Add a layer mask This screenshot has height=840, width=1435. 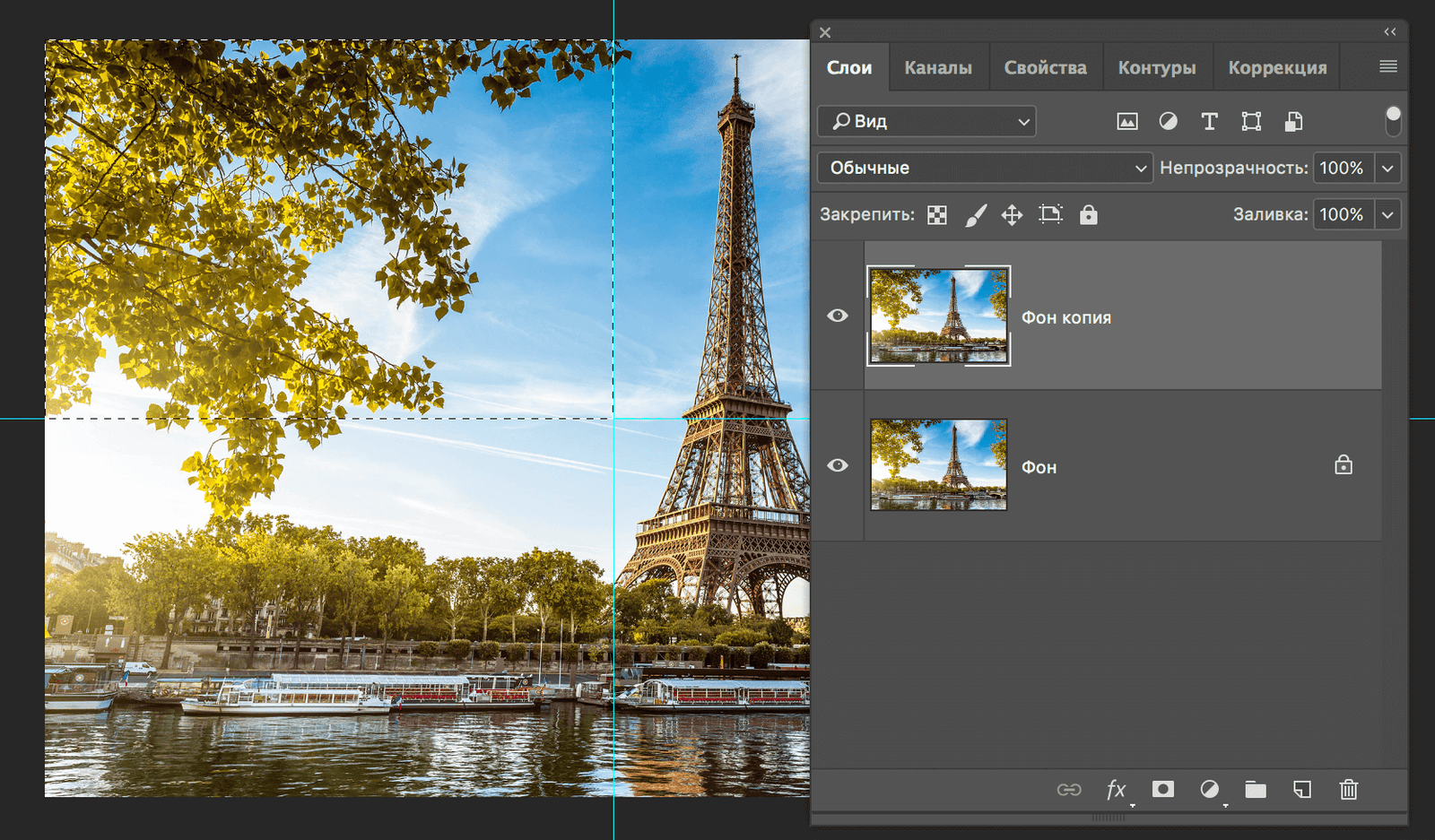click(1163, 789)
